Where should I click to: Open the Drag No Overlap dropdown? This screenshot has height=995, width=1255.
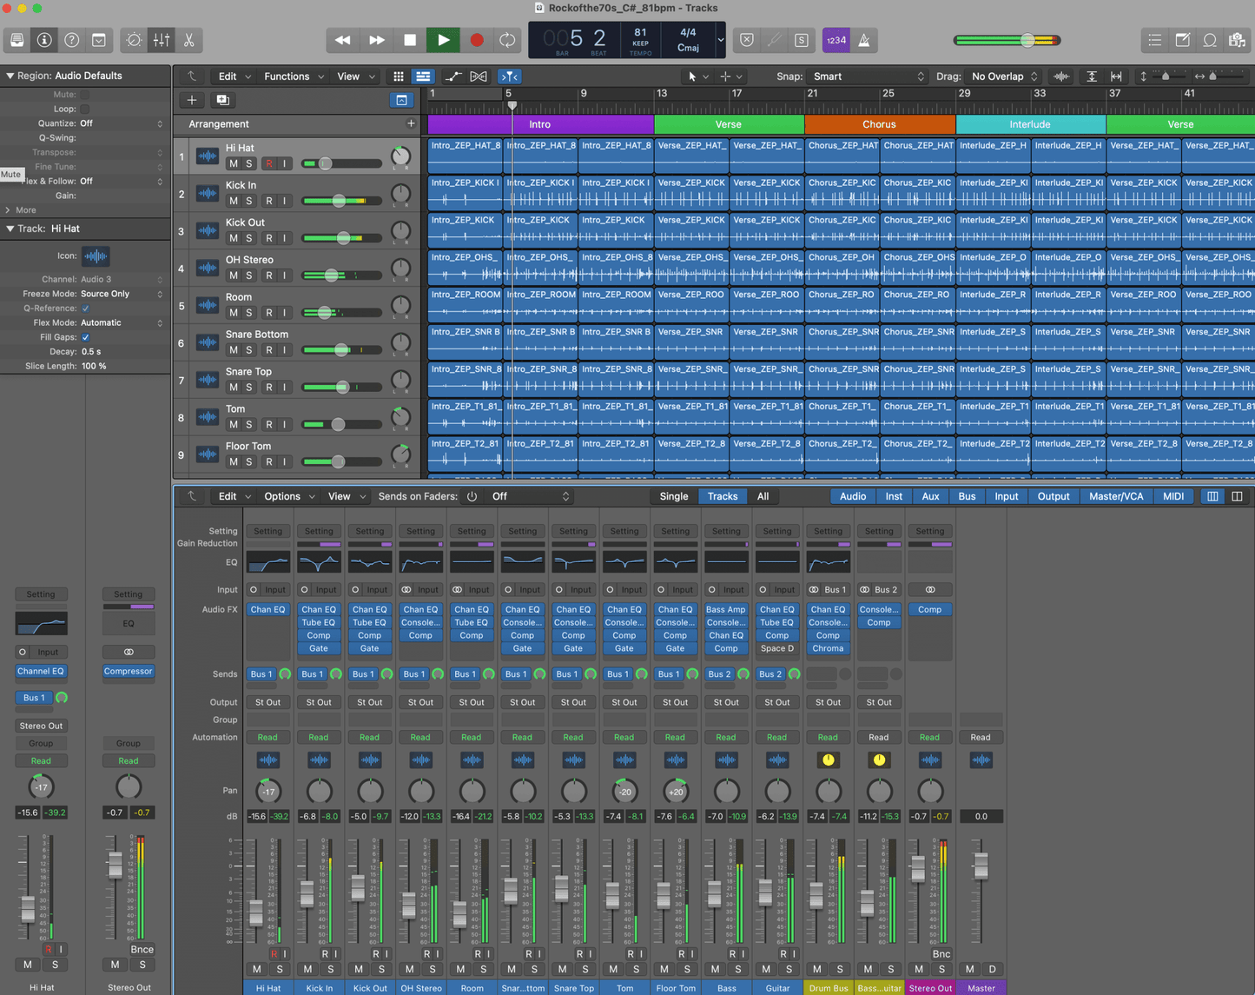(1004, 76)
